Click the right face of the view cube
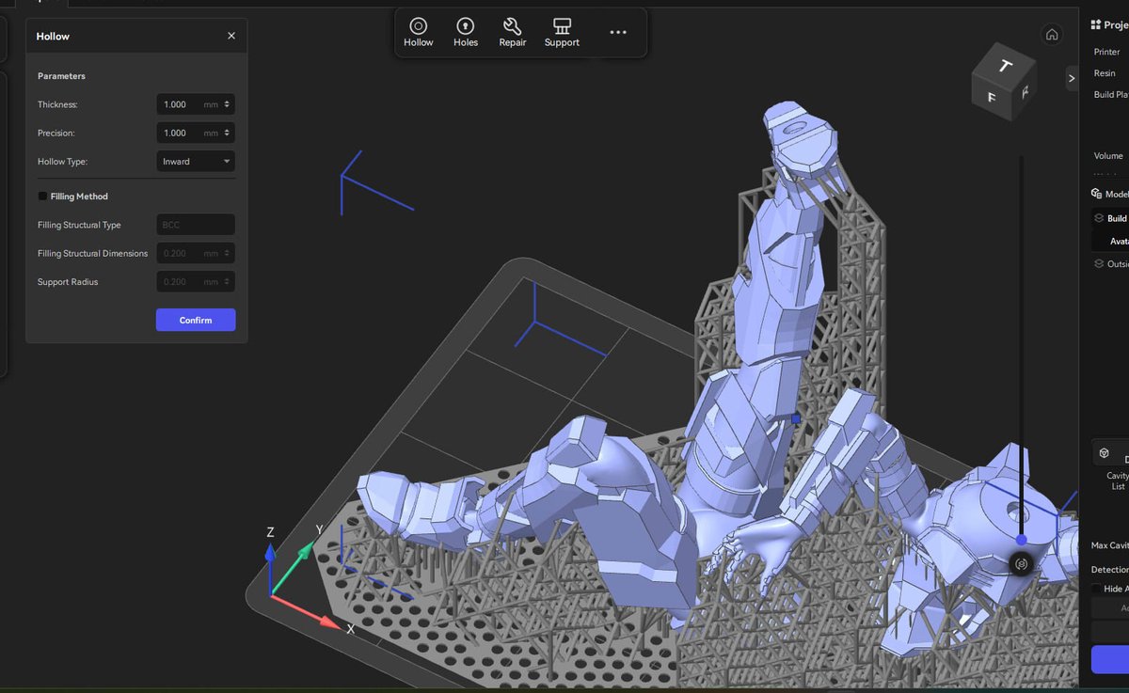This screenshot has width=1129, height=693. 1024,93
